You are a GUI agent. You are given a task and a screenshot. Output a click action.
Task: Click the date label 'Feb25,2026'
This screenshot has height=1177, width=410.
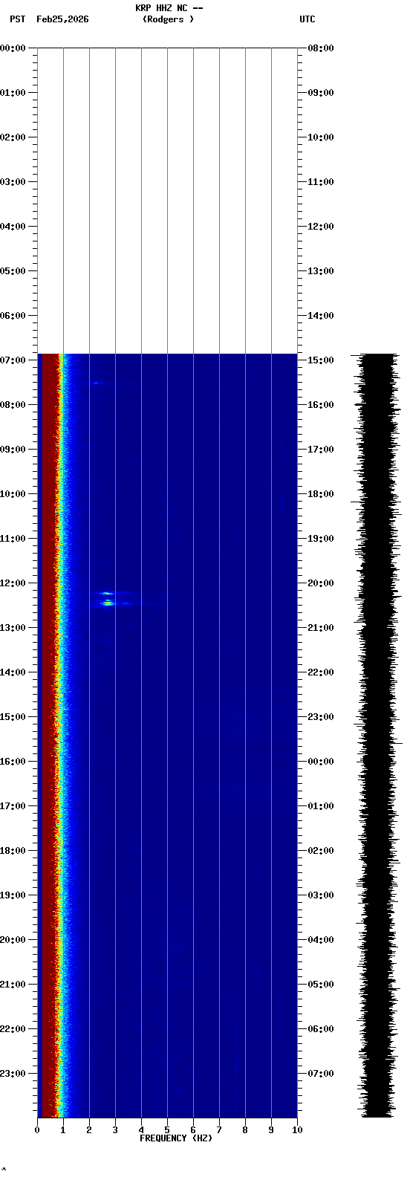coord(62,19)
